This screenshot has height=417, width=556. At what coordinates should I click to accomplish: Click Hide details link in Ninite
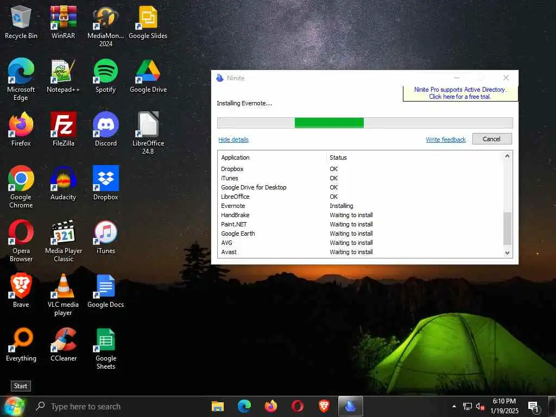click(x=233, y=140)
